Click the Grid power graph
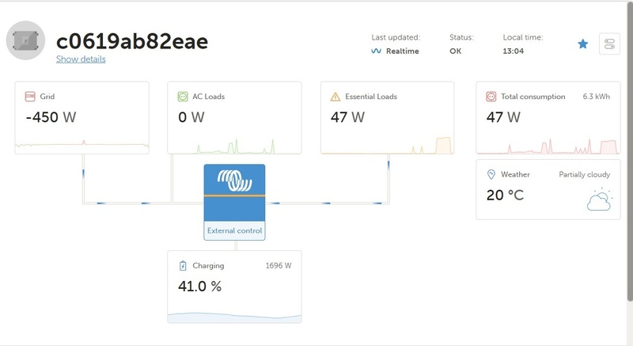This screenshot has height=346, width=633. (x=82, y=144)
